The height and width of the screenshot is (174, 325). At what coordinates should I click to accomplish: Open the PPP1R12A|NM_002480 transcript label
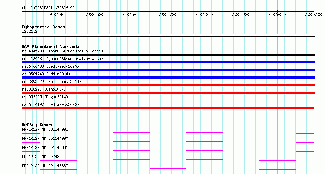[x=42, y=157]
